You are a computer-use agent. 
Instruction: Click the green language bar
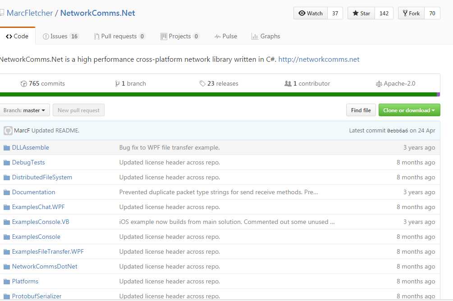click(218, 95)
